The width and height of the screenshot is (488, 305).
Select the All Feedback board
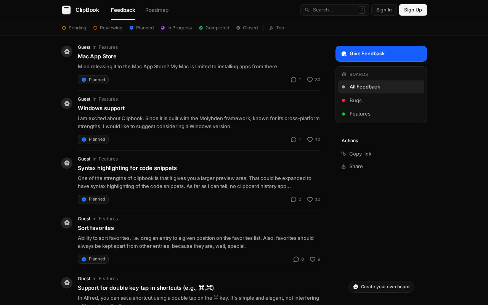coord(381,87)
